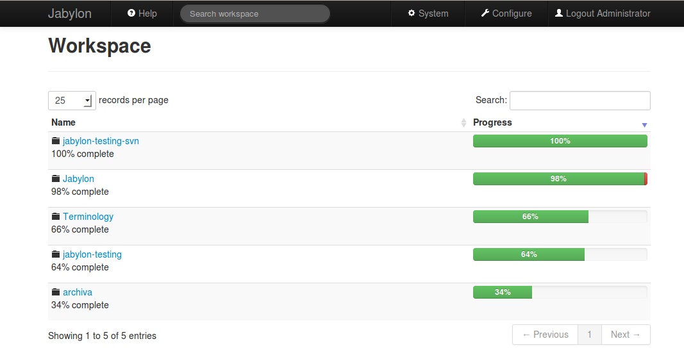The width and height of the screenshot is (684, 348).
Task: Focus the table Search input field
Action: click(x=580, y=100)
